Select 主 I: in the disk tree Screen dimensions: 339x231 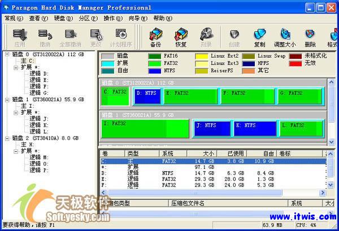tap(28, 106)
